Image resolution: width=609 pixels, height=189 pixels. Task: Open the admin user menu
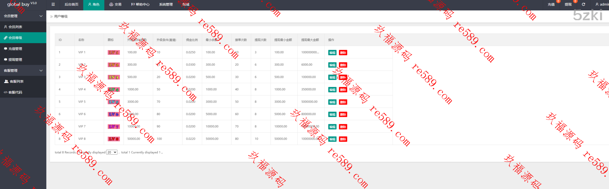point(602,4)
